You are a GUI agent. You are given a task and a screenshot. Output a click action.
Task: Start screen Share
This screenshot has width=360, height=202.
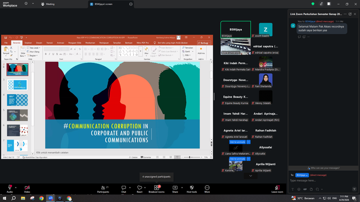175,189
